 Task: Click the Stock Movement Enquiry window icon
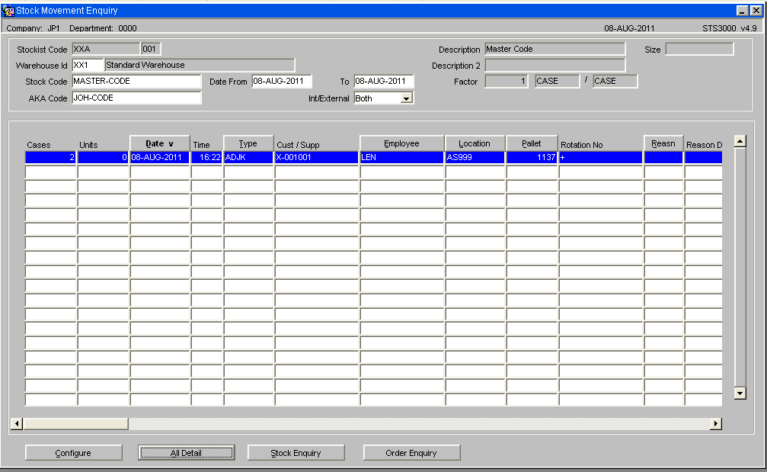8,10
